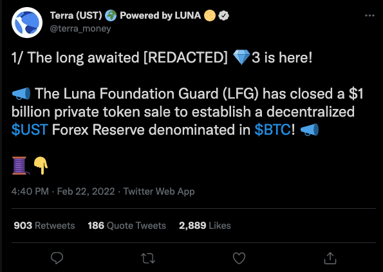Viewport: 383px width, 272px height.
Task: Click the @terra_money handle
Action: (x=80, y=28)
